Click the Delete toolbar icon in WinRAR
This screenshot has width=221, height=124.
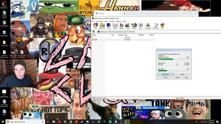tap(121, 26)
